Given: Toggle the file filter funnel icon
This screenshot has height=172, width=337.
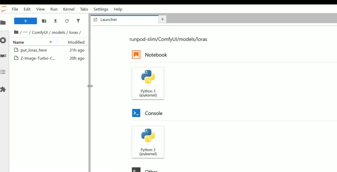Looking at the screenshot, I should coord(78,21).
